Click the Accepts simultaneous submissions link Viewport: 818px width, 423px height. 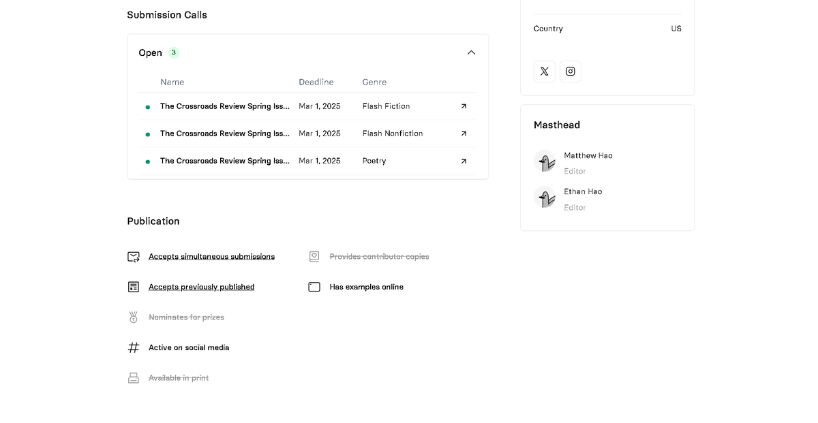click(211, 257)
